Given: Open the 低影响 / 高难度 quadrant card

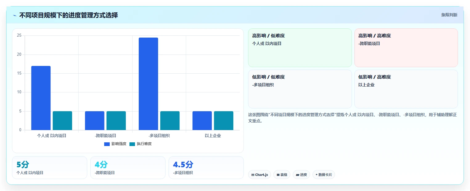Looking at the screenshot, I should click(406, 89).
